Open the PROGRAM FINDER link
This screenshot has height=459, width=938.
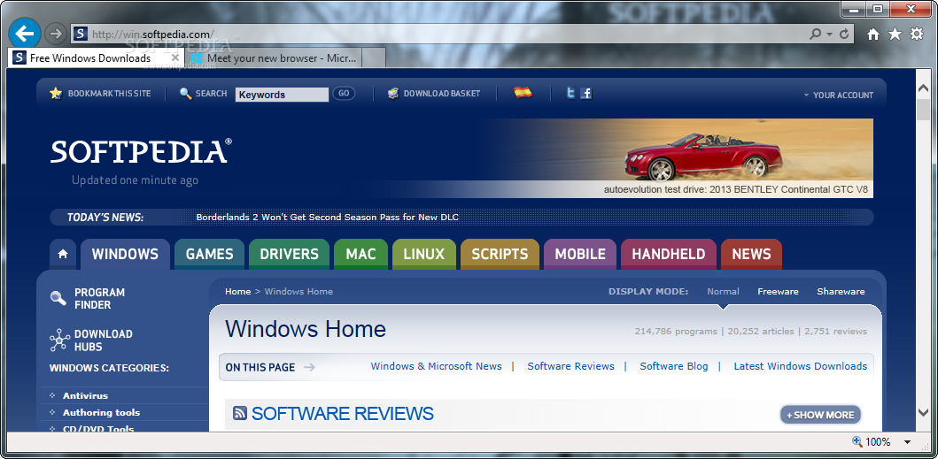(x=99, y=298)
